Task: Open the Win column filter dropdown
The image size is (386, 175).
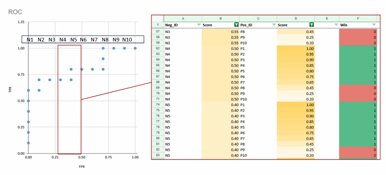Action: click(x=374, y=25)
